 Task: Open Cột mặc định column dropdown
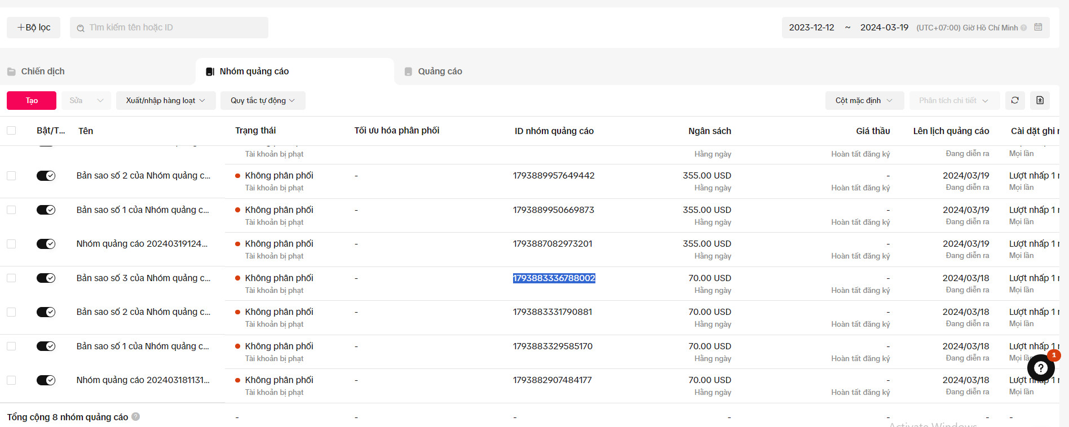[864, 100]
